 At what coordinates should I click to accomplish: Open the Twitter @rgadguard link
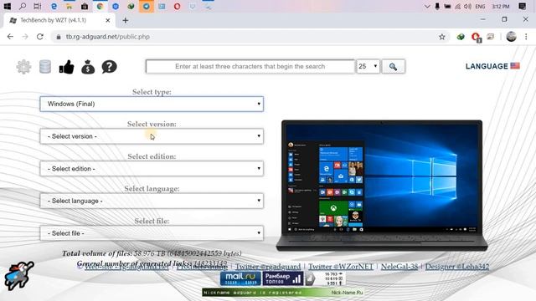tap(268, 267)
